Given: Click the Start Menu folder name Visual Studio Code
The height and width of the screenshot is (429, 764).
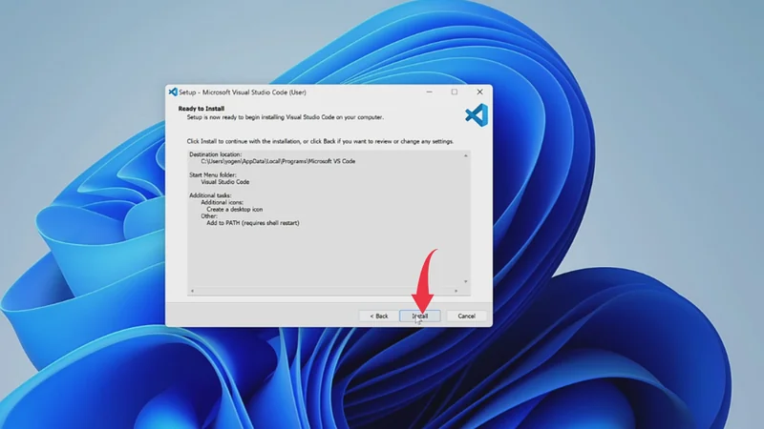Looking at the screenshot, I should click(225, 181).
